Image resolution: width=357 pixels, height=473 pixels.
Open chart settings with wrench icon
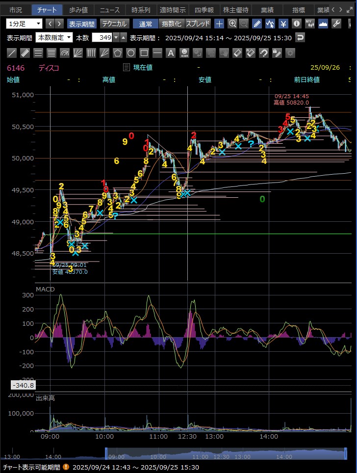tap(336, 24)
